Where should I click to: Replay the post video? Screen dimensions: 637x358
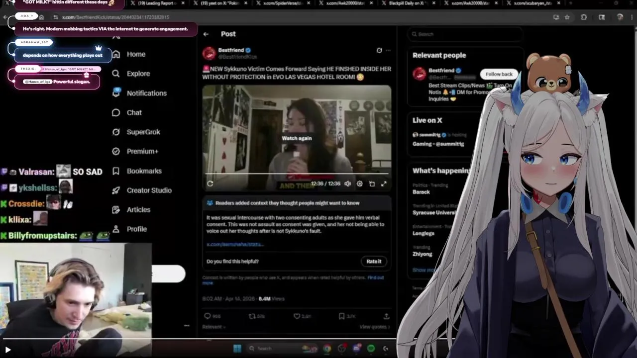coord(210,183)
